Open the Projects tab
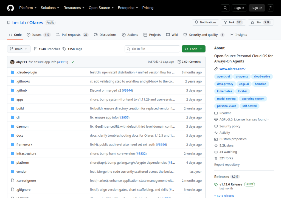281x198 pixels. pyautogui.click(x=152, y=35)
